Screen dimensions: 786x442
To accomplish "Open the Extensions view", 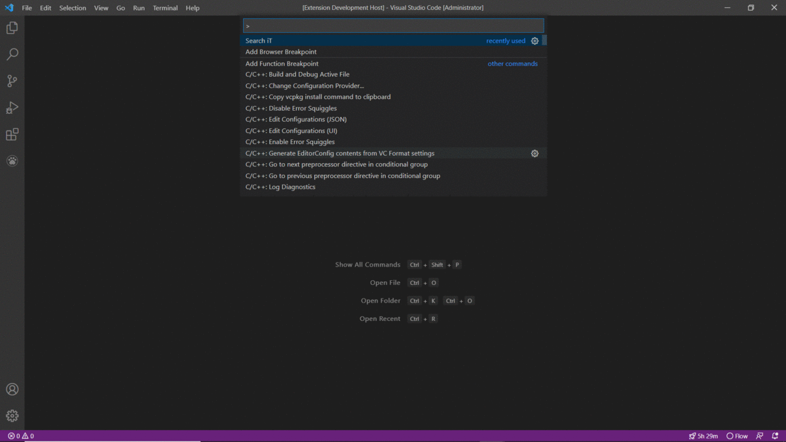I will pos(12,134).
